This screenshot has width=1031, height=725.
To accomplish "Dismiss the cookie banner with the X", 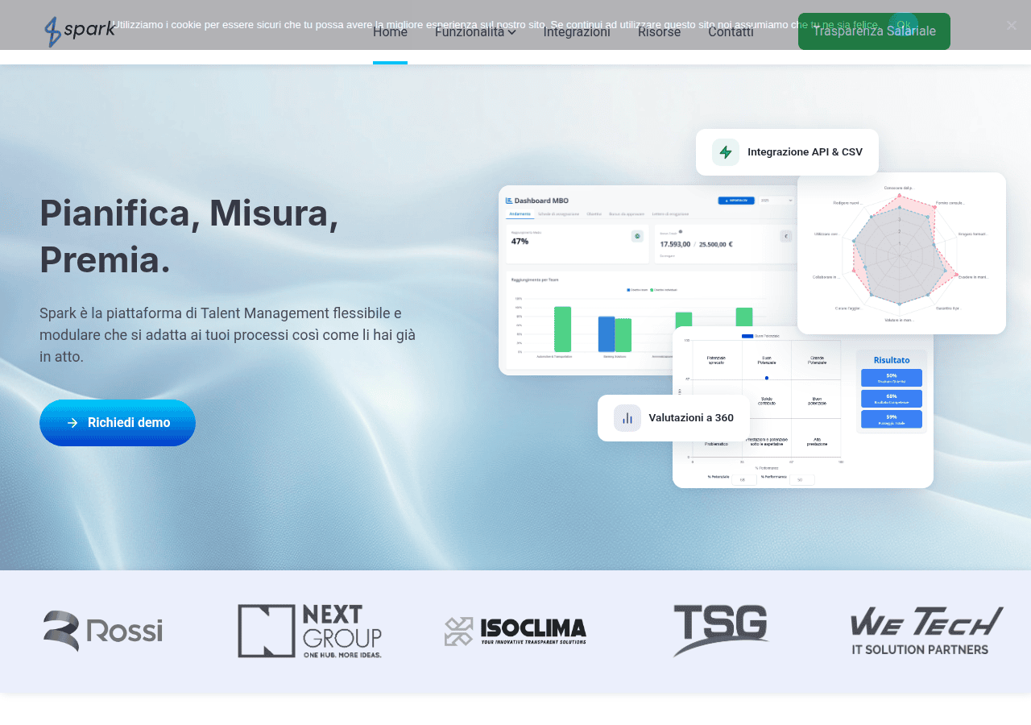I will click(x=1012, y=25).
